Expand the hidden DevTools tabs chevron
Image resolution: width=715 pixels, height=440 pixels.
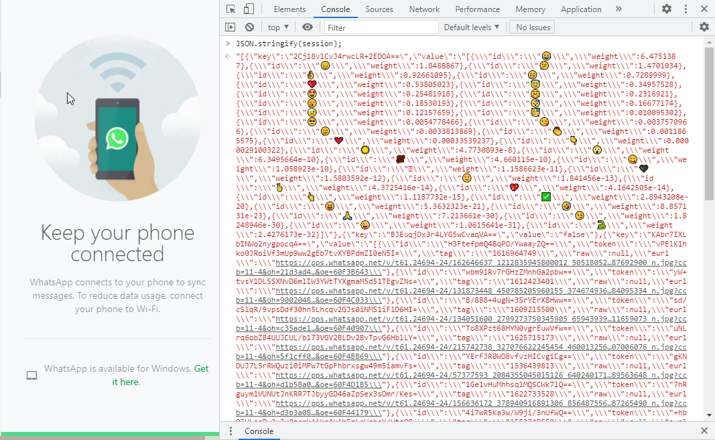[x=619, y=9]
